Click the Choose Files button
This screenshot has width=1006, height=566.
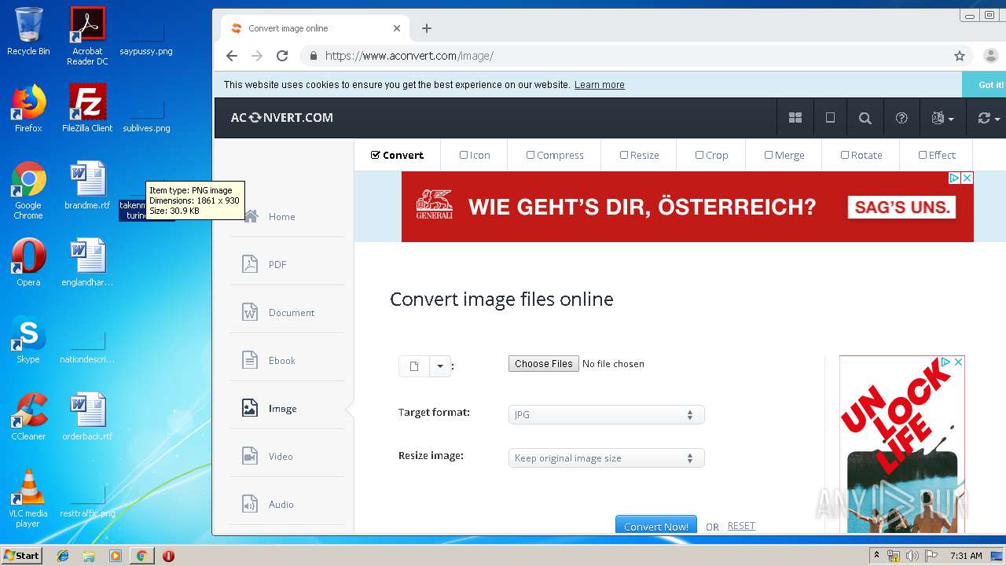pyautogui.click(x=544, y=364)
